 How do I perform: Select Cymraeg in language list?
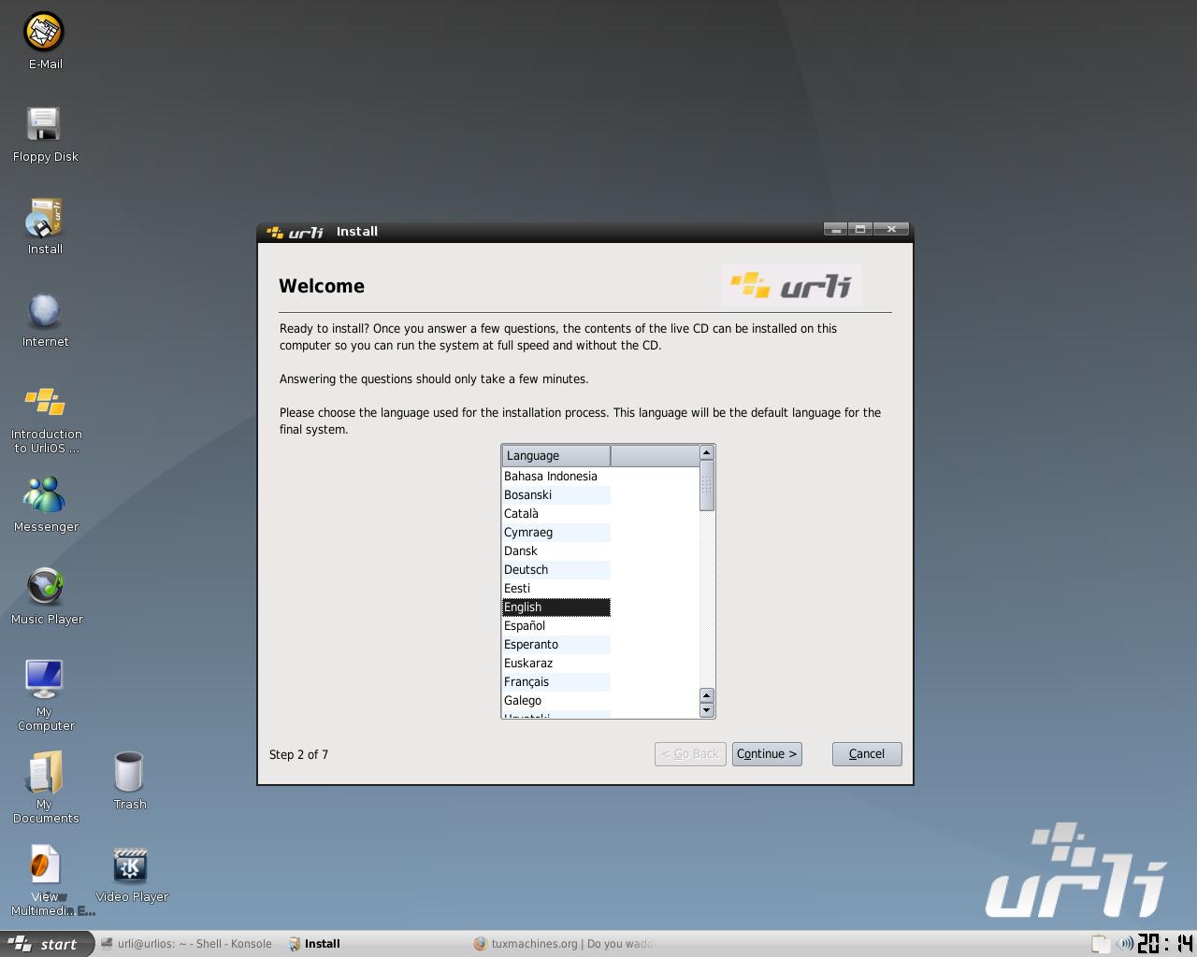tap(555, 533)
